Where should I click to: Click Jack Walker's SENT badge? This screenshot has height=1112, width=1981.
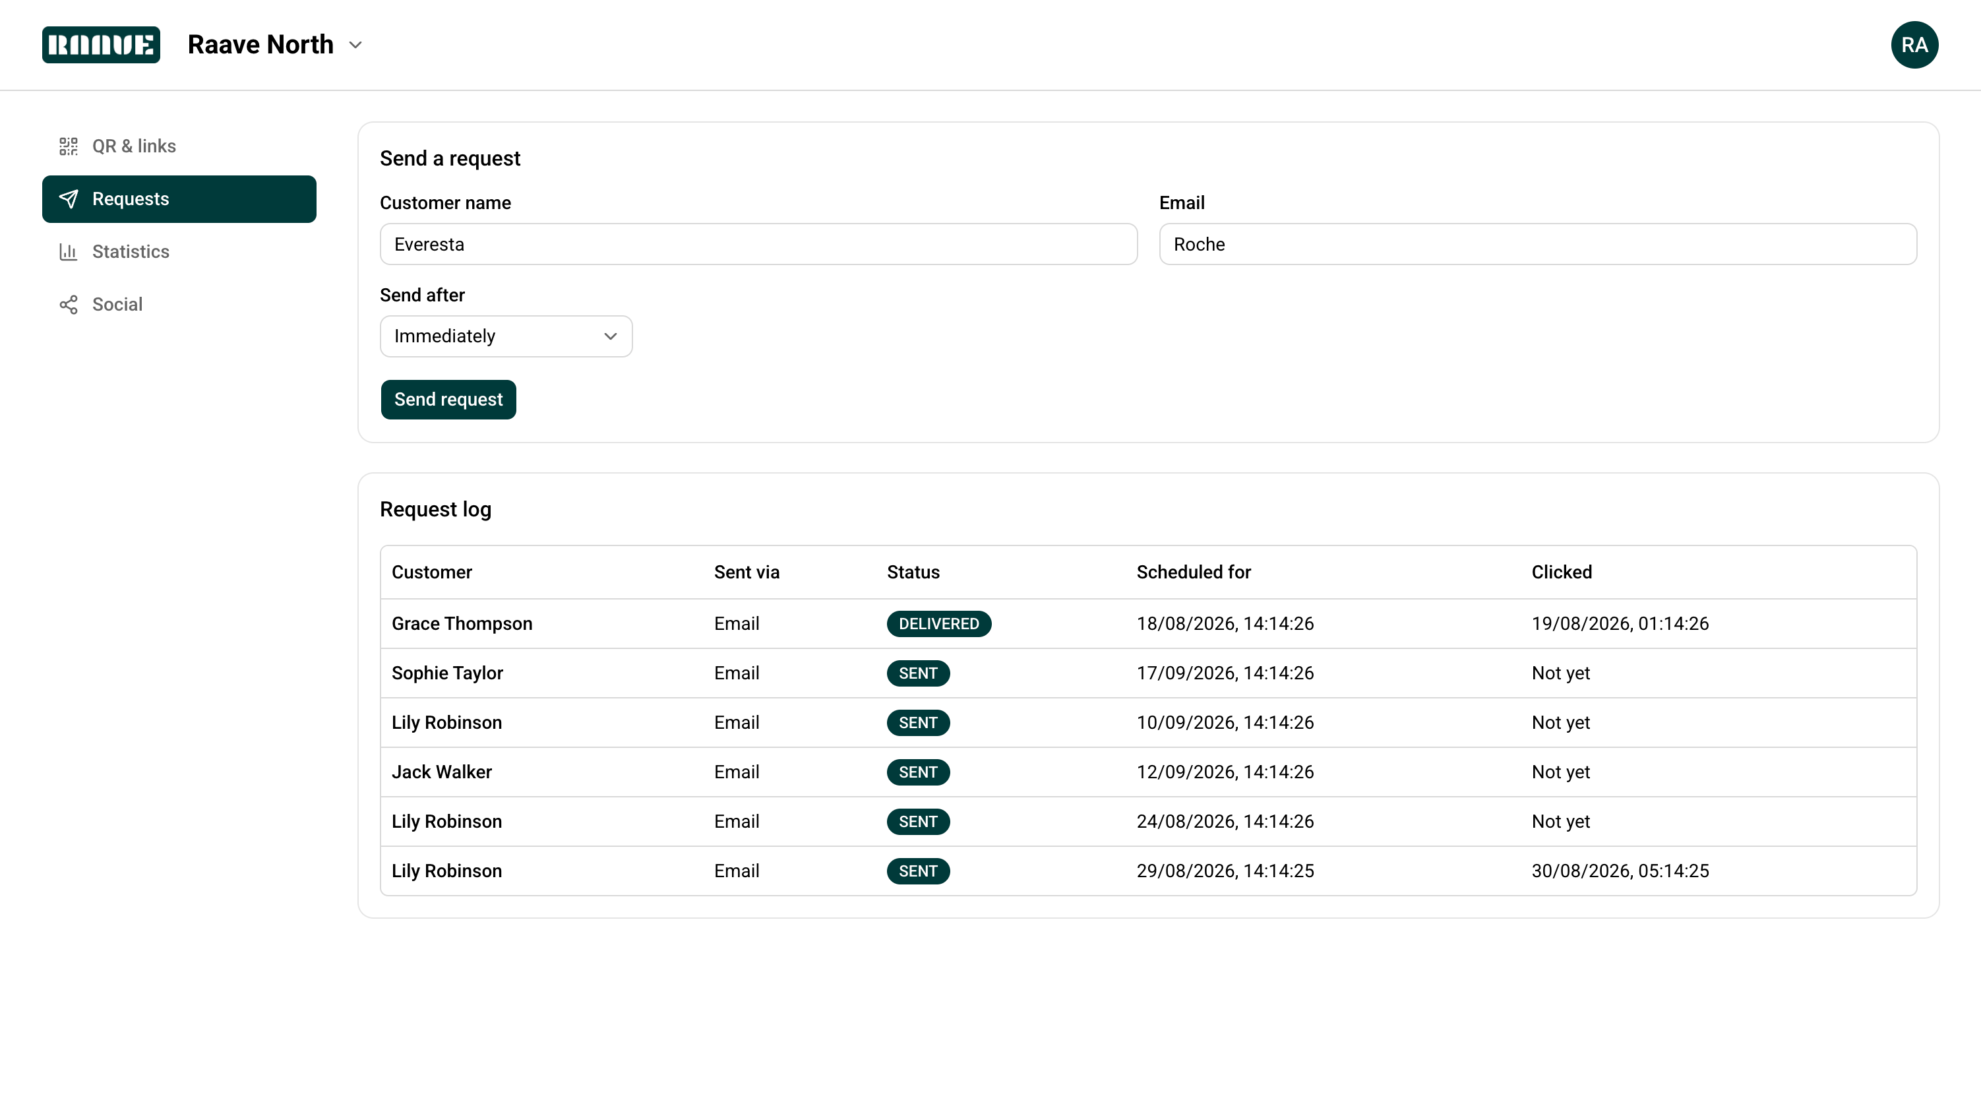coord(918,772)
